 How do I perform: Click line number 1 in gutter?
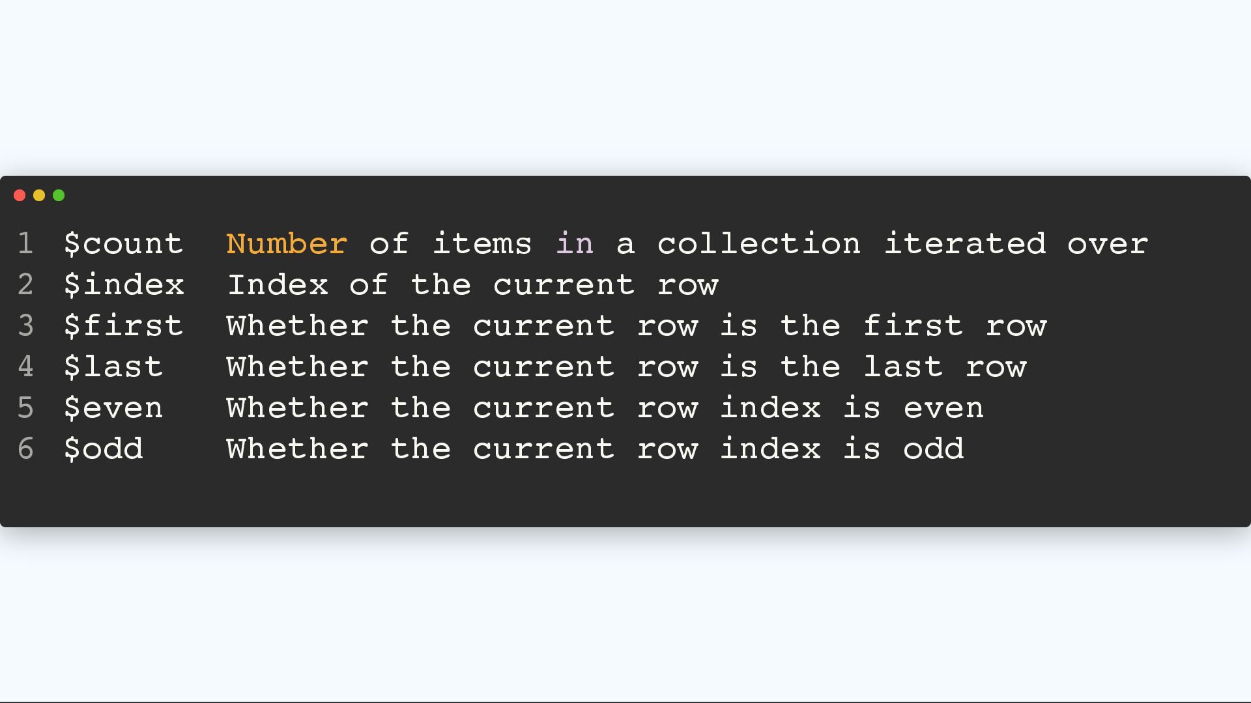tap(25, 244)
